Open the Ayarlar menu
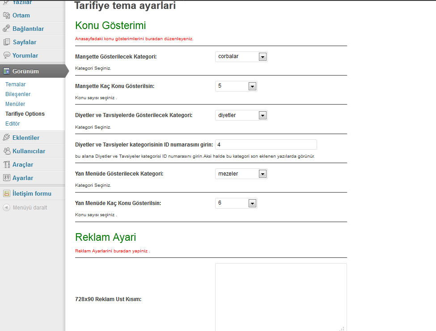 [23, 178]
